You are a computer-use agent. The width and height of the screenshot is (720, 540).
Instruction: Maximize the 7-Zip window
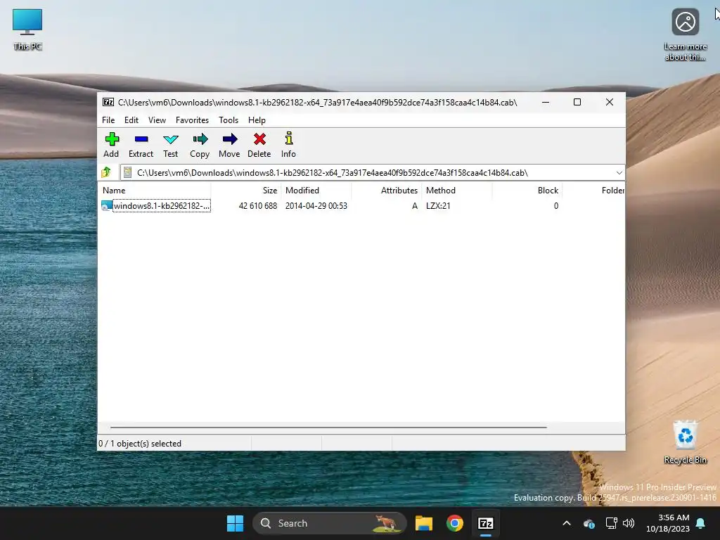click(577, 103)
